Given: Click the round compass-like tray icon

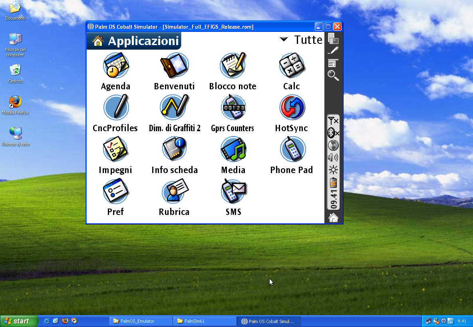Looking at the screenshot, I should pyautogui.click(x=443, y=321).
